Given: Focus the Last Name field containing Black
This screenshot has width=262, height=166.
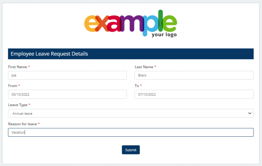Looking at the screenshot, I should click(194, 75).
